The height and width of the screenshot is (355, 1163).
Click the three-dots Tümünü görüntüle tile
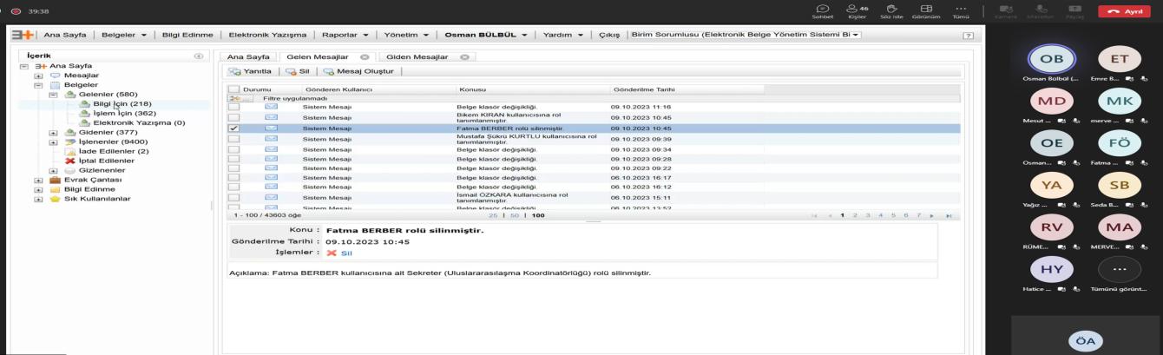pyautogui.click(x=1119, y=269)
